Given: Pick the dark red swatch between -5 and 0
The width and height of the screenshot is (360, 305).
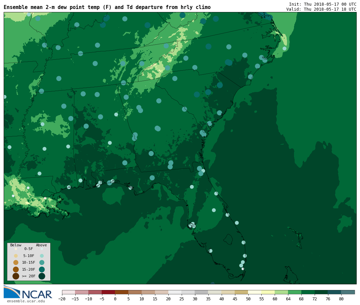Looking at the screenshot, I should point(109,292).
